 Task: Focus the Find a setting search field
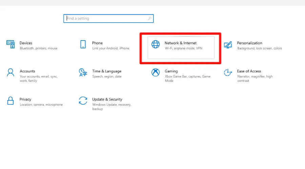pyautogui.click(x=108, y=19)
